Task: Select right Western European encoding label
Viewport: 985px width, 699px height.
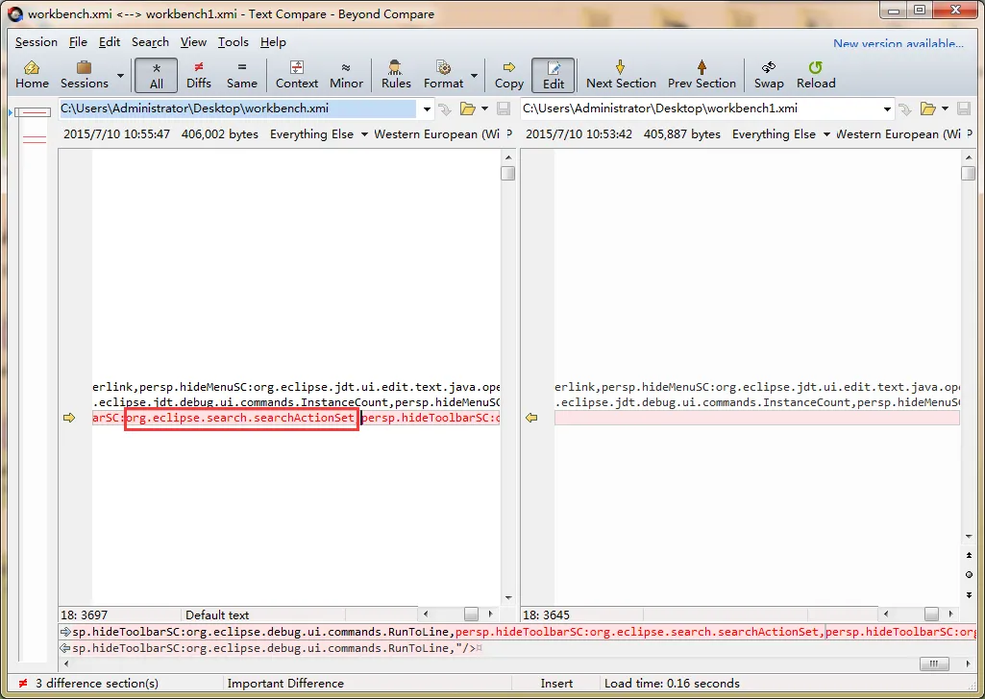Action: [x=899, y=134]
